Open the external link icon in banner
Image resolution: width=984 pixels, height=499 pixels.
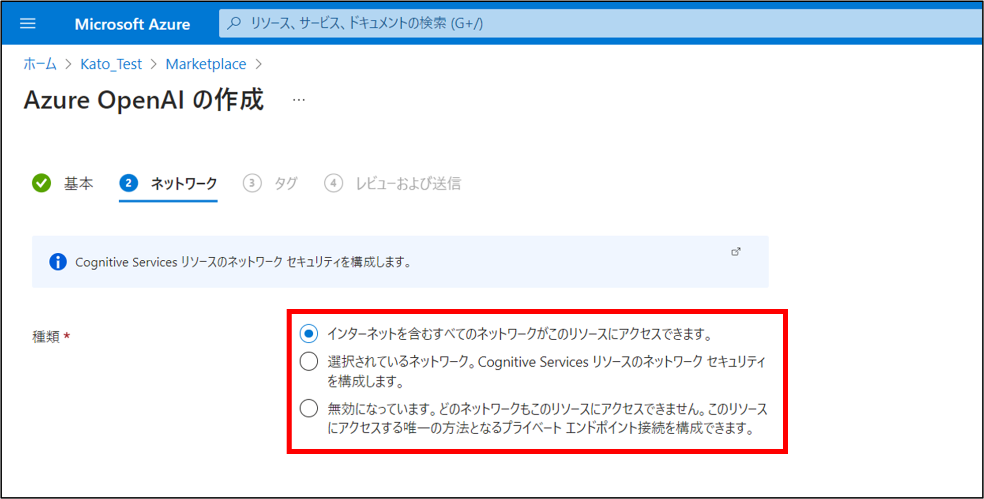coord(736,252)
